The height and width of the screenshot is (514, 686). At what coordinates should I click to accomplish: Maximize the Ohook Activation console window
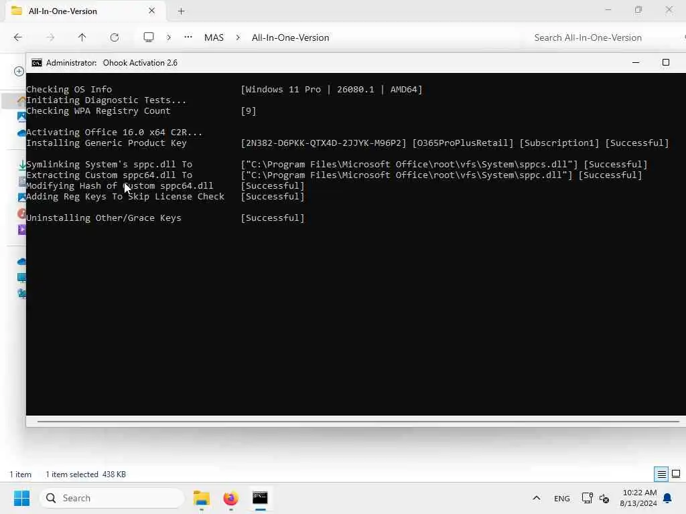tap(665, 62)
